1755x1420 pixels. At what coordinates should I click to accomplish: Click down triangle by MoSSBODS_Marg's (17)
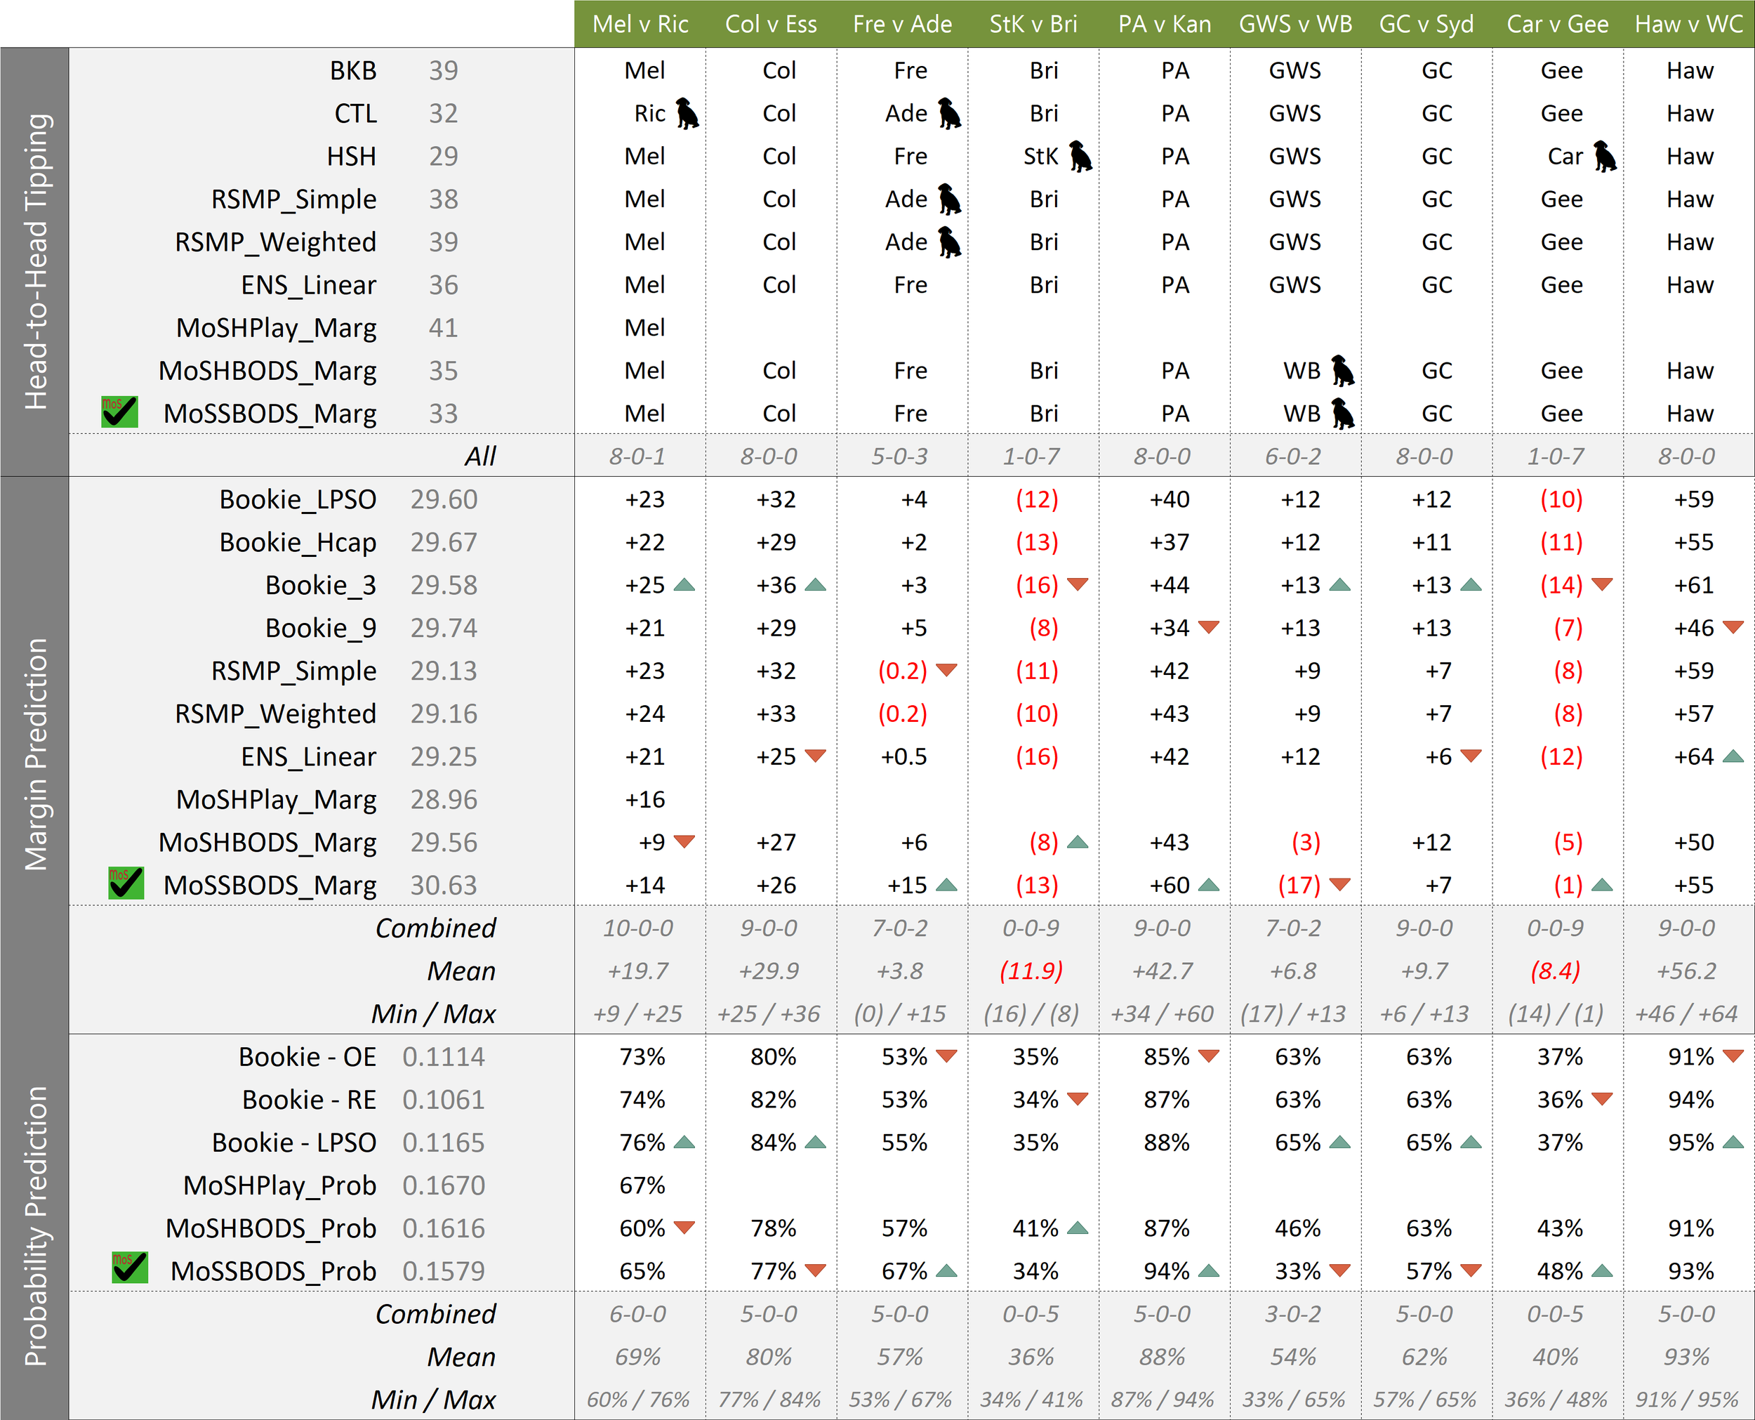click(x=1339, y=885)
